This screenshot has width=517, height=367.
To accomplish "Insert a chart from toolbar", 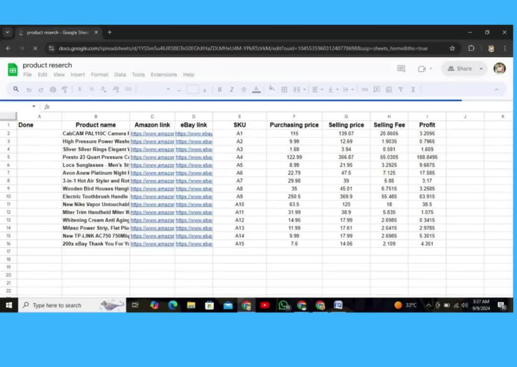I will pos(389,89).
